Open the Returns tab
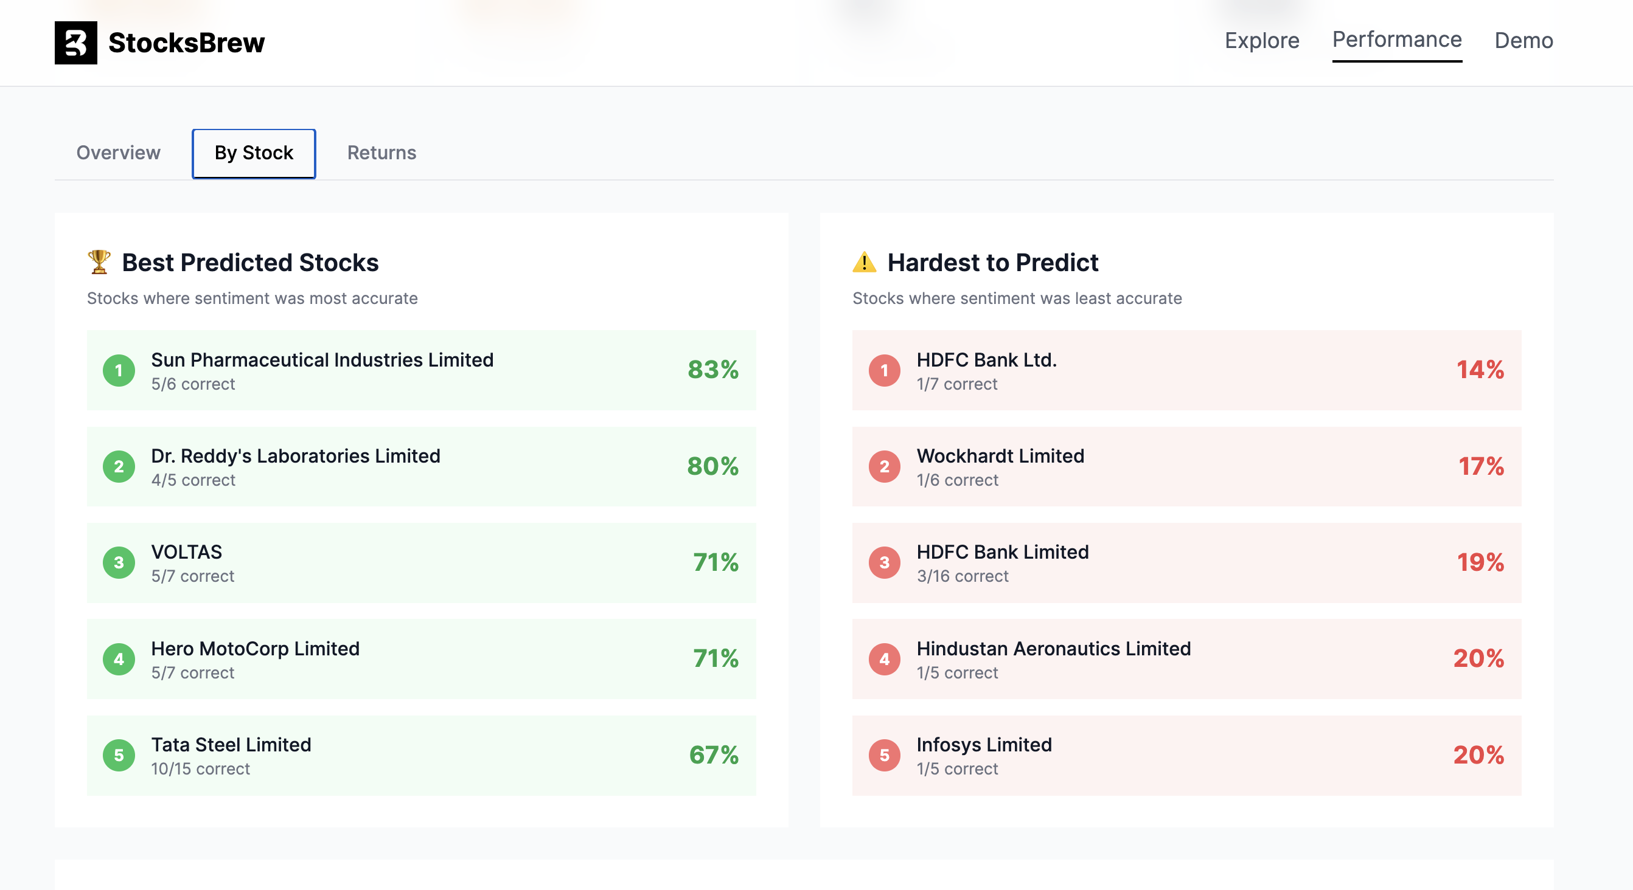Image resolution: width=1633 pixels, height=890 pixels. pos(381,153)
